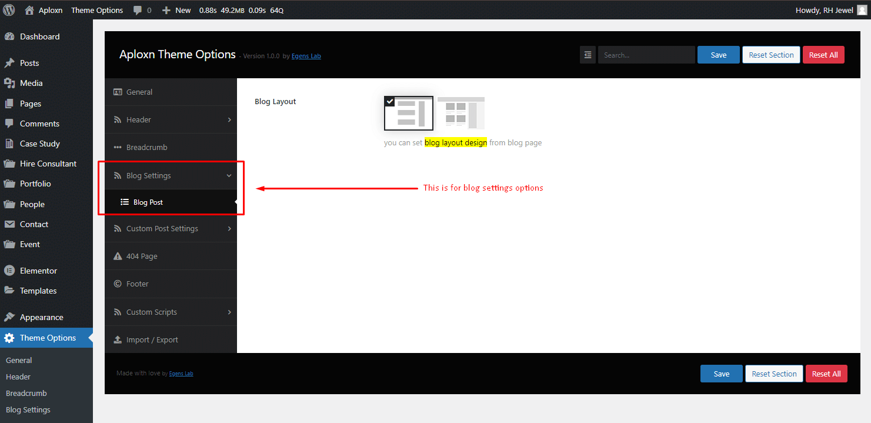Open General tab in options panel

click(171, 92)
